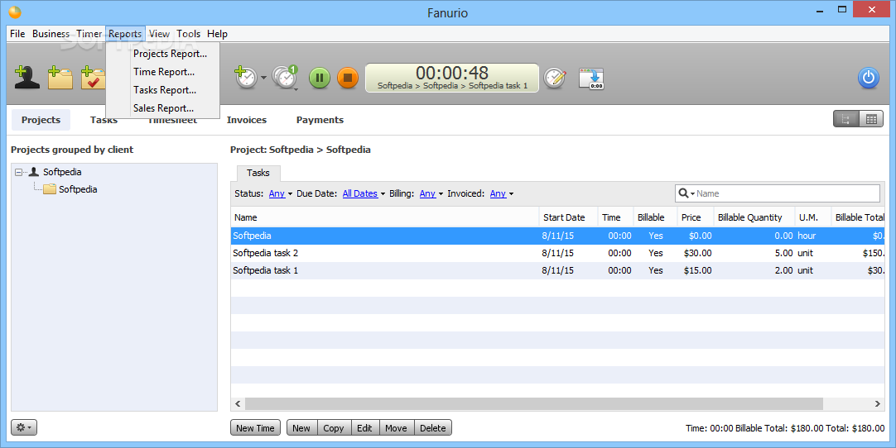This screenshot has height=448, width=896.
Task: Click the Fanurio app icon in title bar
Action: (15, 12)
